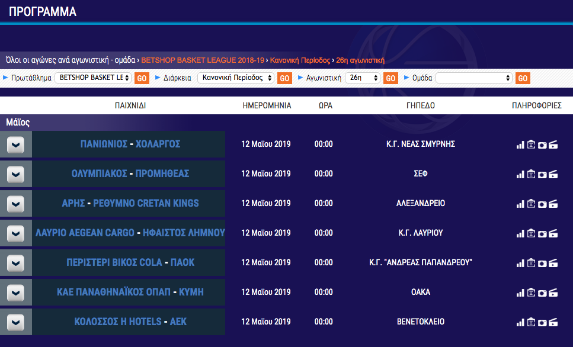Open clipboard report icon for ΟΛΥΜΠΙΑΚΟΣ - ΠΡΟΜΗΘΕΑΣ
This screenshot has height=347, width=573.
click(532, 173)
